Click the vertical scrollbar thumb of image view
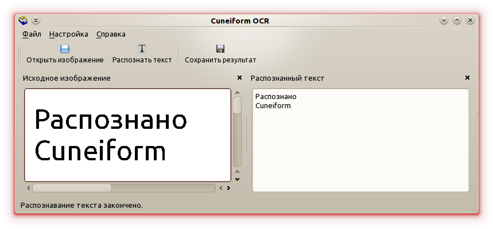The image size is (493, 229). 238,105
